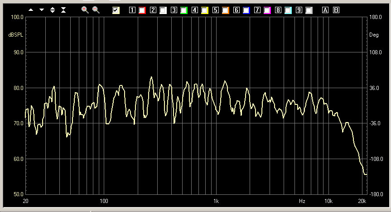Click the compress vertical scale icon
This screenshot has width=391, height=212.
[x=63, y=9]
